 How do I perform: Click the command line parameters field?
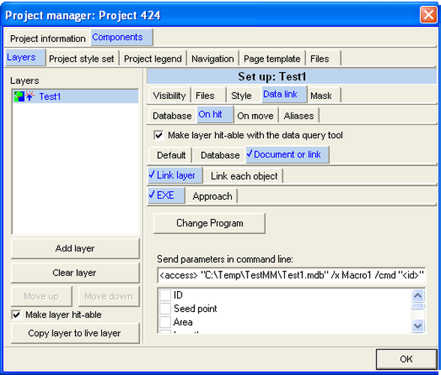[x=292, y=275]
